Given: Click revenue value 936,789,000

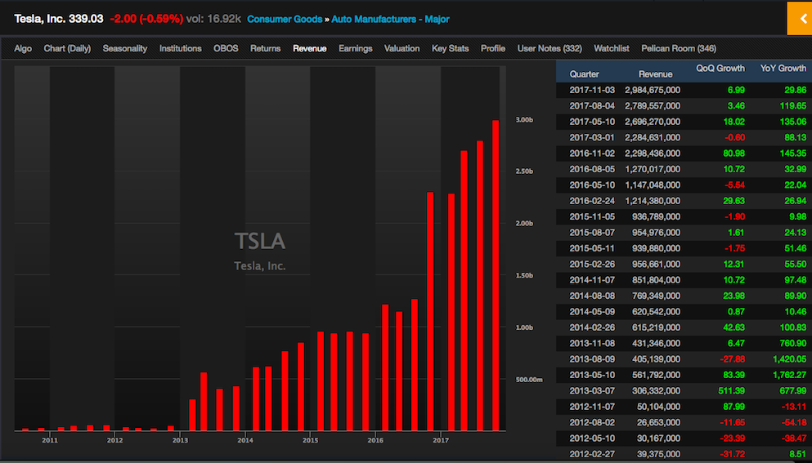Looking at the screenshot, I should pos(656,216).
